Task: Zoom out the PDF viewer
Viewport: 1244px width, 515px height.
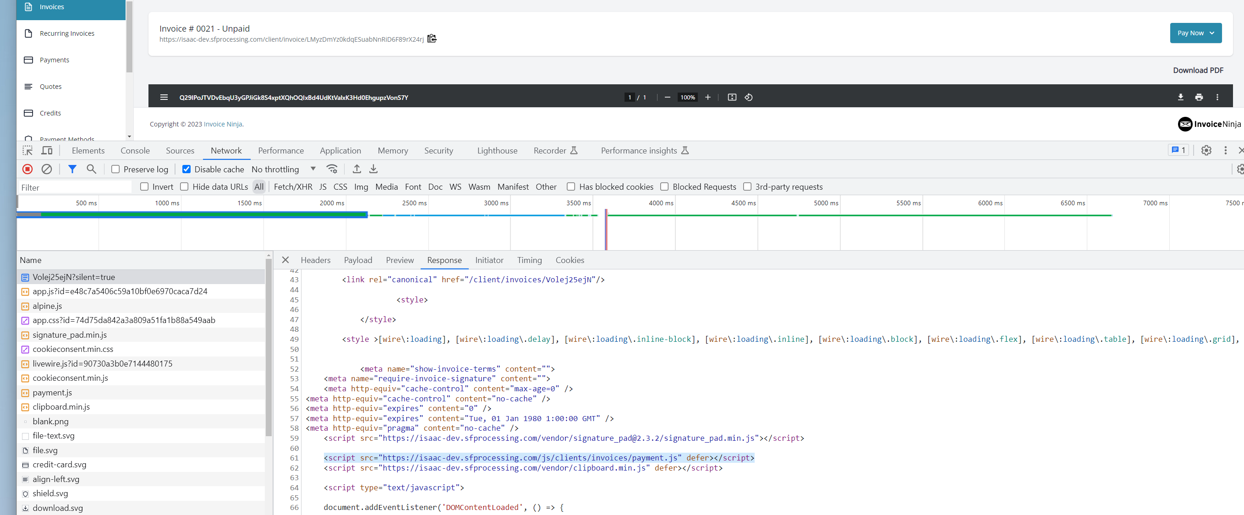Action: tap(667, 97)
